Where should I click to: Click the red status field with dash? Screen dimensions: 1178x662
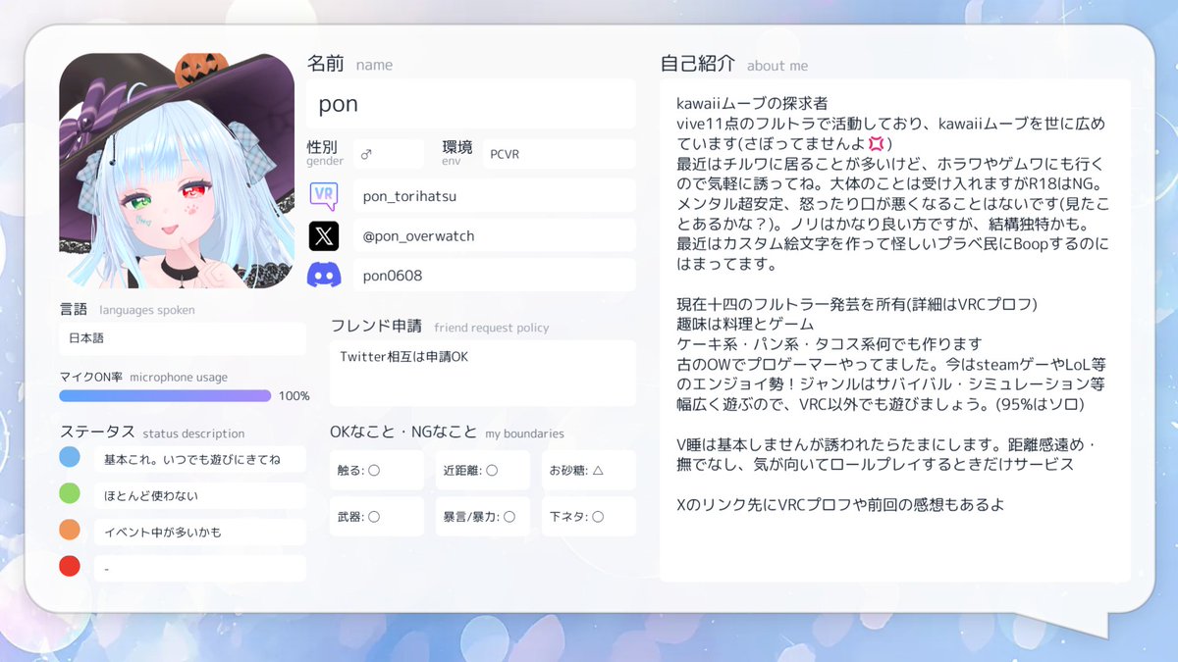click(200, 568)
